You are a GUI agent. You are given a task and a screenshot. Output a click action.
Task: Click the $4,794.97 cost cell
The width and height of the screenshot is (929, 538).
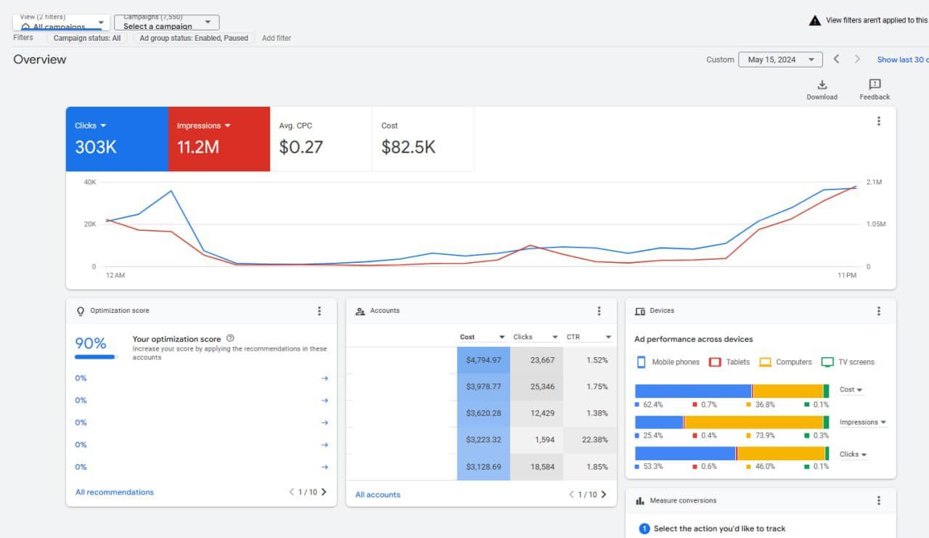tap(483, 360)
